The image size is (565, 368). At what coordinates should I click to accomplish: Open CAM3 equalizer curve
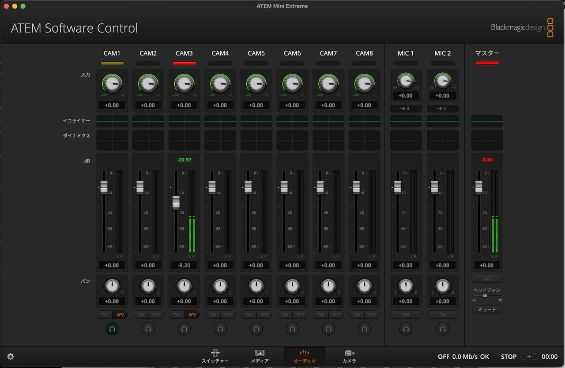click(184, 121)
